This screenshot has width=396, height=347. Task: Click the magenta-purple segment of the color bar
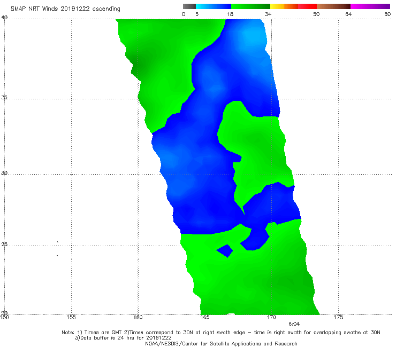point(370,6)
